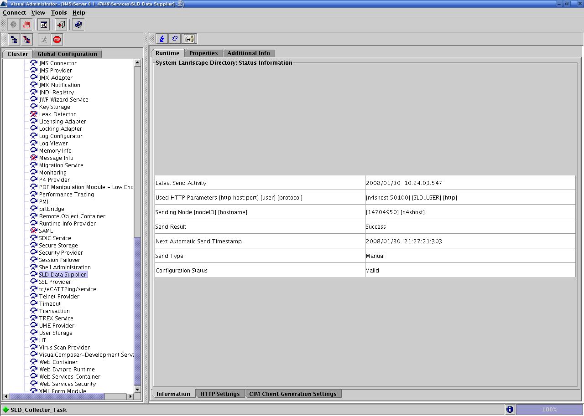This screenshot has width=584, height=416.
Task: Open CIM Client Generation Settings tab
Action: 292,394
